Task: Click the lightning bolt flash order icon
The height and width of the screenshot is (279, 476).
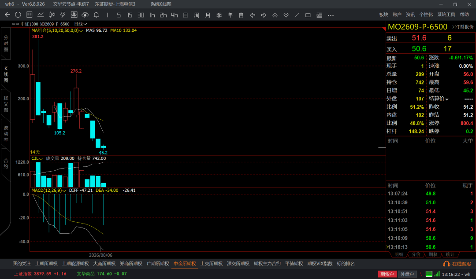Action: (63, 15)
